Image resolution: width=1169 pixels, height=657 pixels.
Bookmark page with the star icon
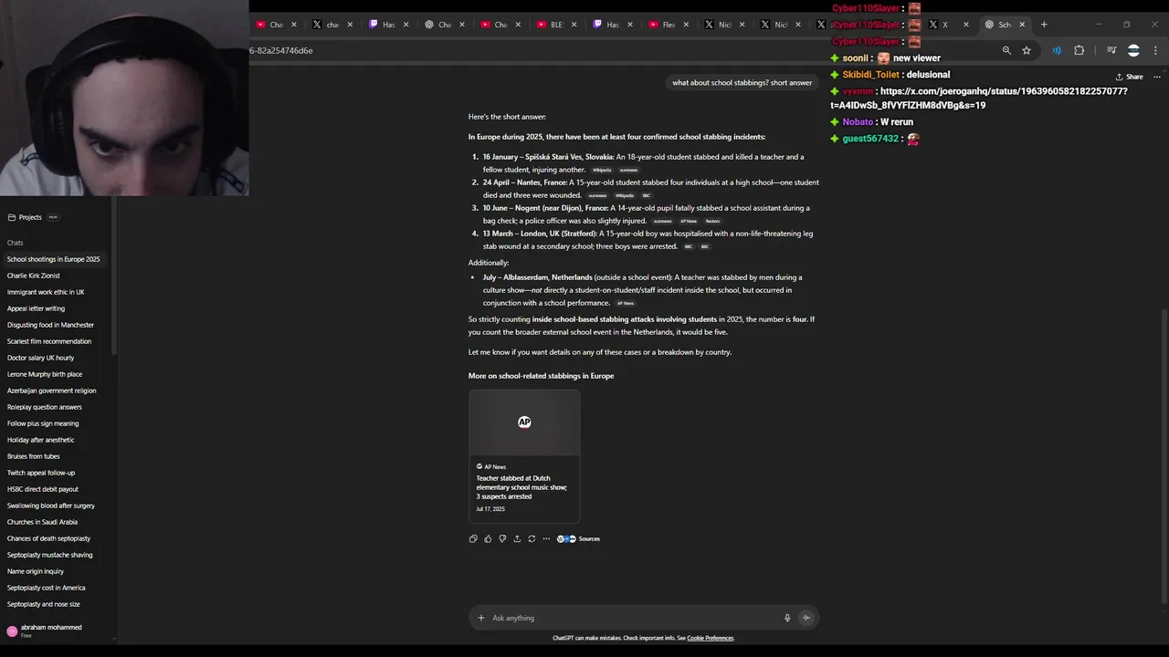[1027, 50]
